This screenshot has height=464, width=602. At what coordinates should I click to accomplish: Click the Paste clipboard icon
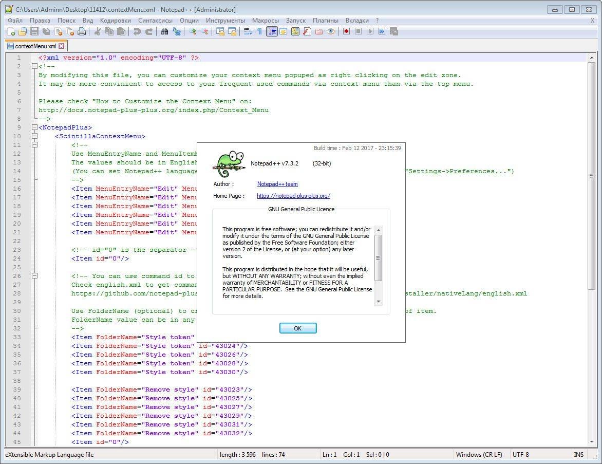121,31
